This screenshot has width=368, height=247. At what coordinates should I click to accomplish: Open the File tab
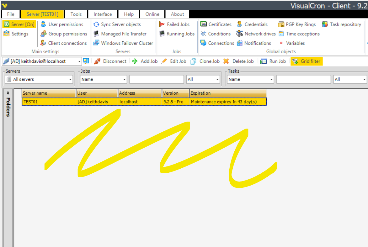coord(11,14)
